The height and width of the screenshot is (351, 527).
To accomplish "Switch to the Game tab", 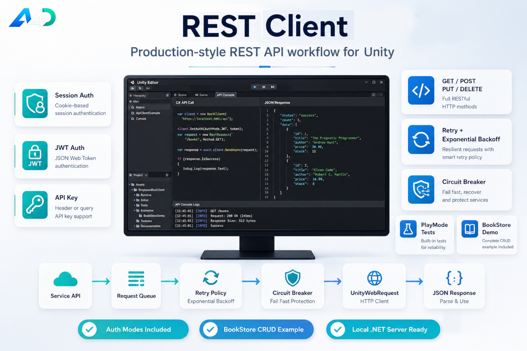I will tap(202, 95).
